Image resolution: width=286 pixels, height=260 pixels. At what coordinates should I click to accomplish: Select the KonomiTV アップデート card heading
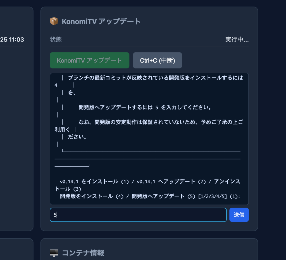point(101,21)
